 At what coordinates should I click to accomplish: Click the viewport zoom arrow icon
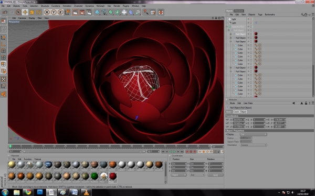216,18
